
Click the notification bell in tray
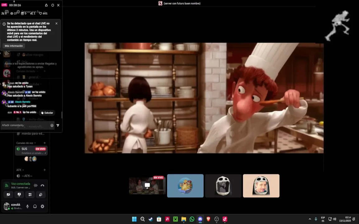[354, 219]
